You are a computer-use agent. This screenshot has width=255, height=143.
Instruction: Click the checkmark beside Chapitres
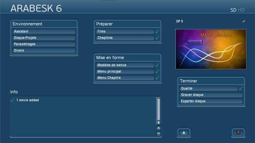(157, 38)
